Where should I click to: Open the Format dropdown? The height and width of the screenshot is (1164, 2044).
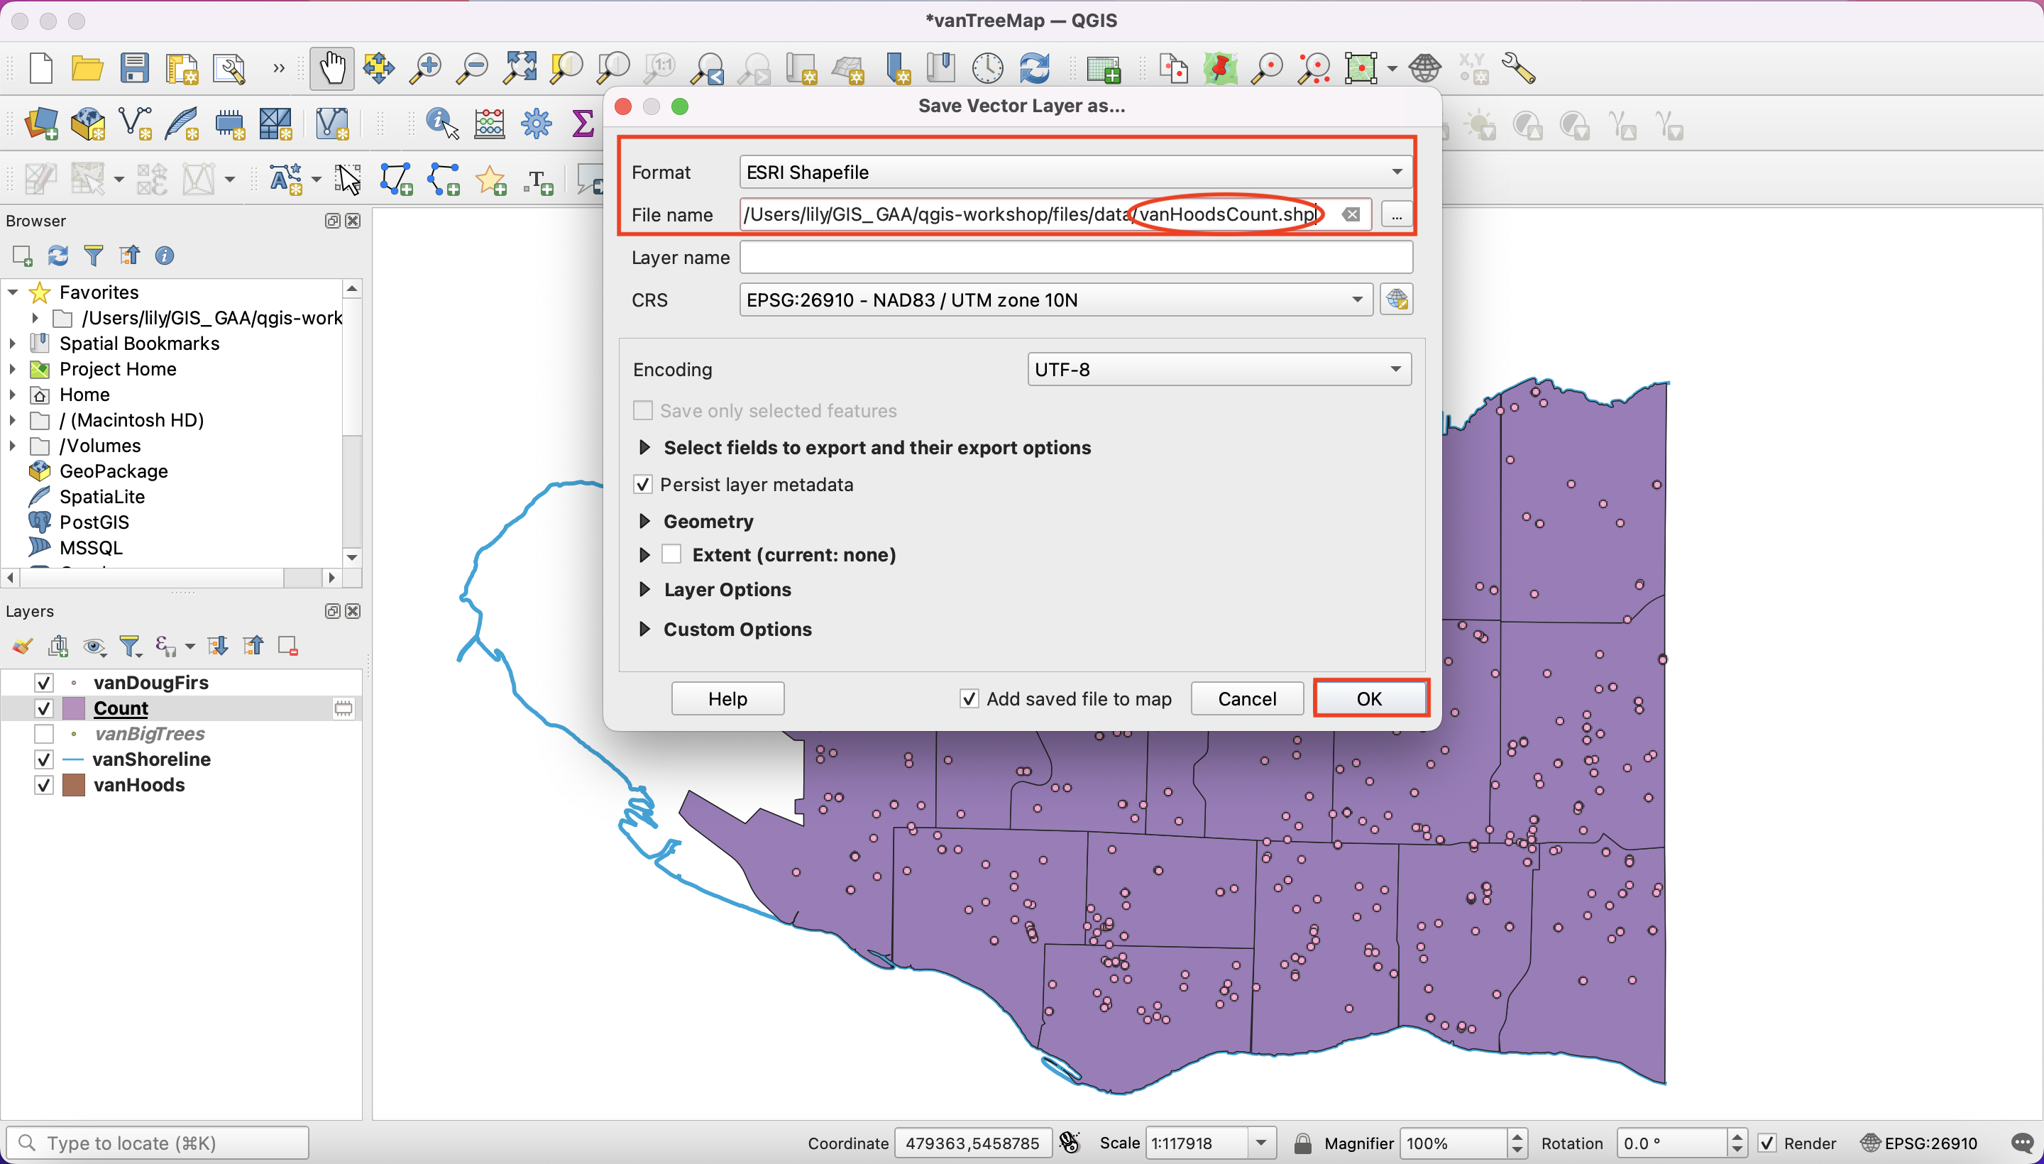(x=1074, y=172)
